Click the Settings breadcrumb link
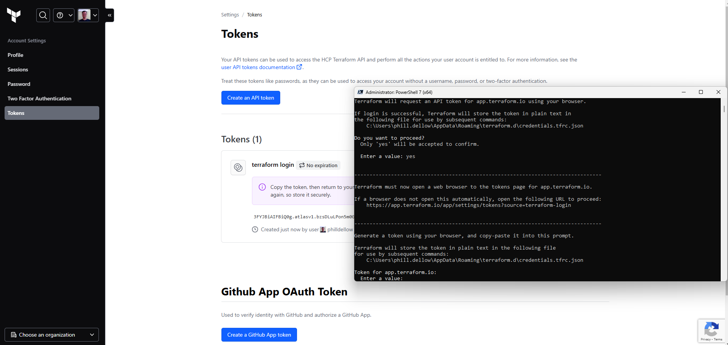This screenshot has height=345, width=728. pyautogui.click(x=230, y=15)
